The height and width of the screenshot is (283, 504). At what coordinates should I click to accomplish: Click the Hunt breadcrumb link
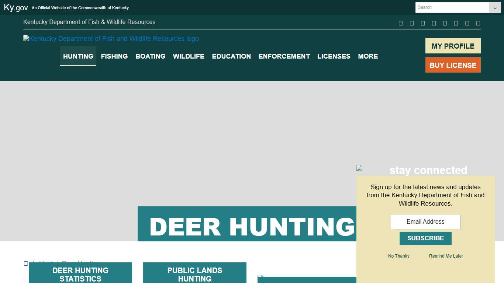coord(46,263)
